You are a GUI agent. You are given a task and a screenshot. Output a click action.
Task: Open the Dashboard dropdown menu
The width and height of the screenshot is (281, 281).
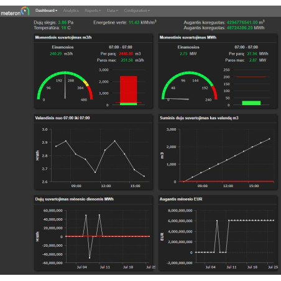46,11
